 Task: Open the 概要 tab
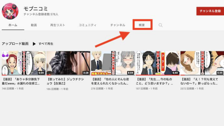[x=142, y=25]
